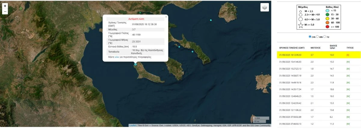Switch to the 48h time range
The image size is (361, 130).
317,37
